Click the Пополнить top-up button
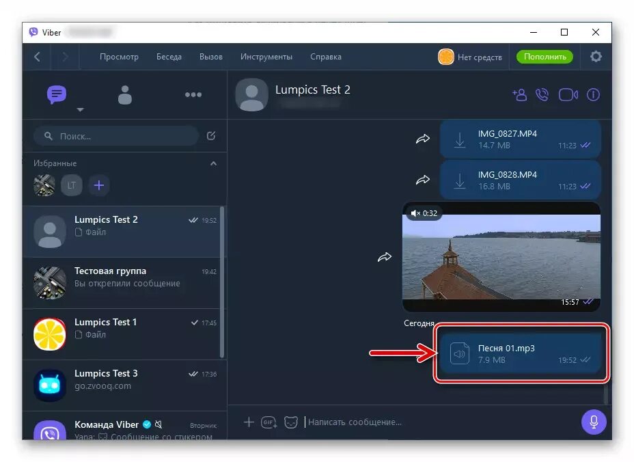This screenshot has width=634, height=462. 545,57
